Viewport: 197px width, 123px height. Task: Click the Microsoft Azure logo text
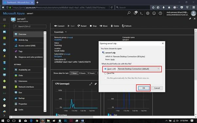tap(14, 13)
